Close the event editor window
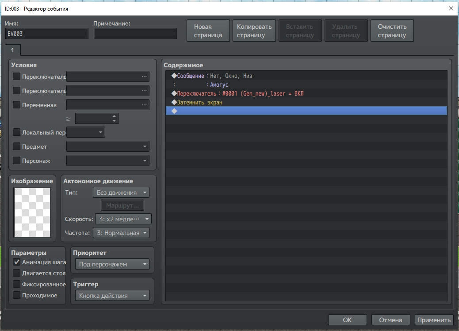459x331 pixels. (x=451, y=8)
